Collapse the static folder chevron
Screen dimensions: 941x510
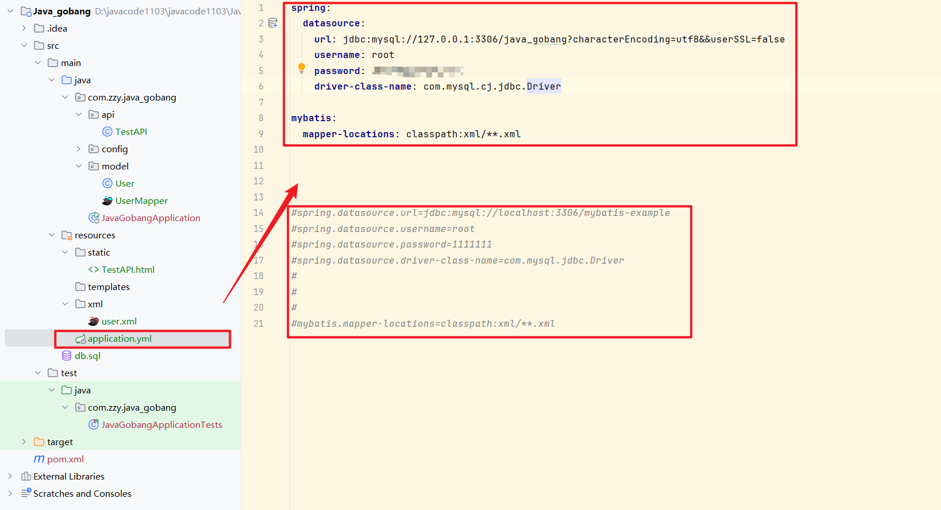tap(65, 252)
